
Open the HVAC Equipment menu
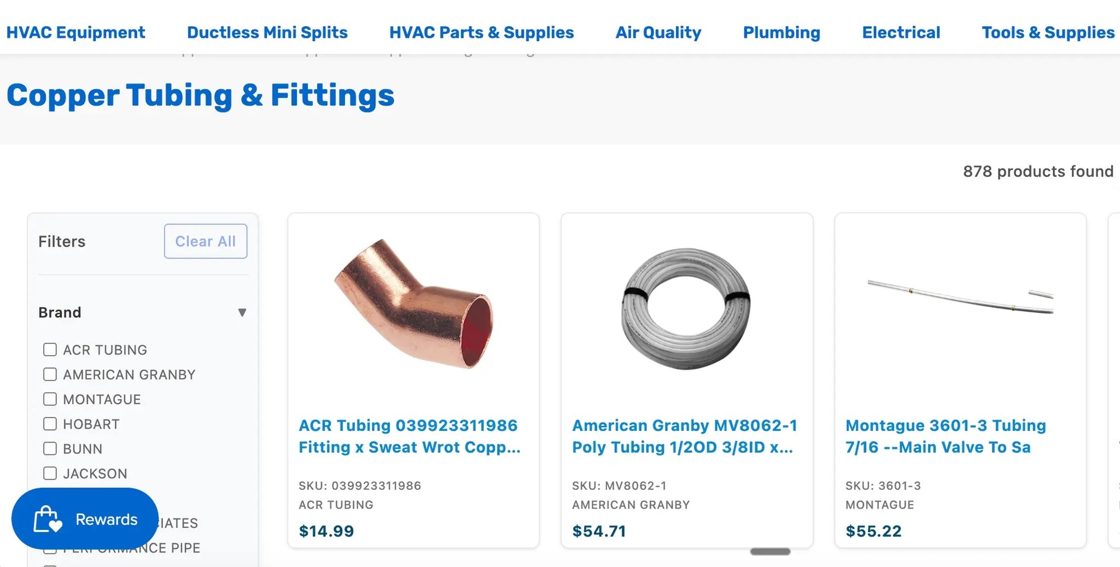76,32
